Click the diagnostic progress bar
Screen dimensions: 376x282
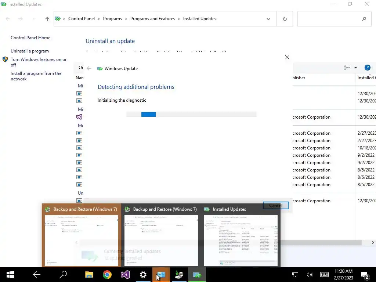point(191,115)
